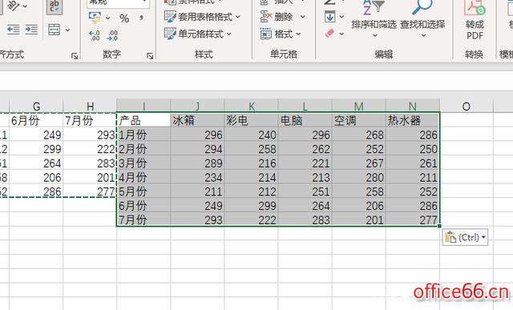Click the eraser clear icon
Screen dimensions: 513x310
pos(329,34)
